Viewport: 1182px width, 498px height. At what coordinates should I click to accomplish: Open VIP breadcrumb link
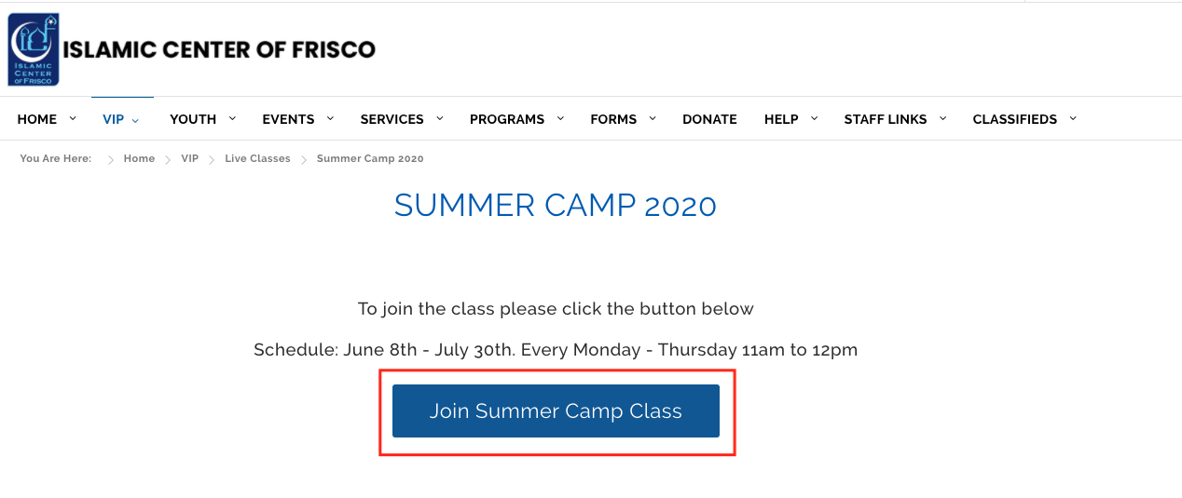tap(190, 159)
